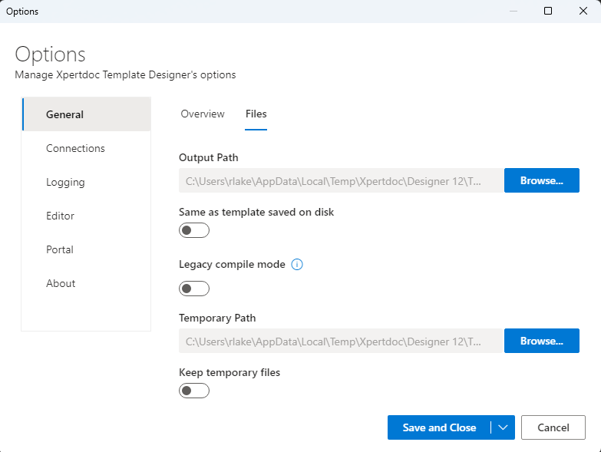
Task: Select the General category
Action: (87, 114)
